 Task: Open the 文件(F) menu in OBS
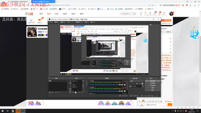click(x=51, y=22)
